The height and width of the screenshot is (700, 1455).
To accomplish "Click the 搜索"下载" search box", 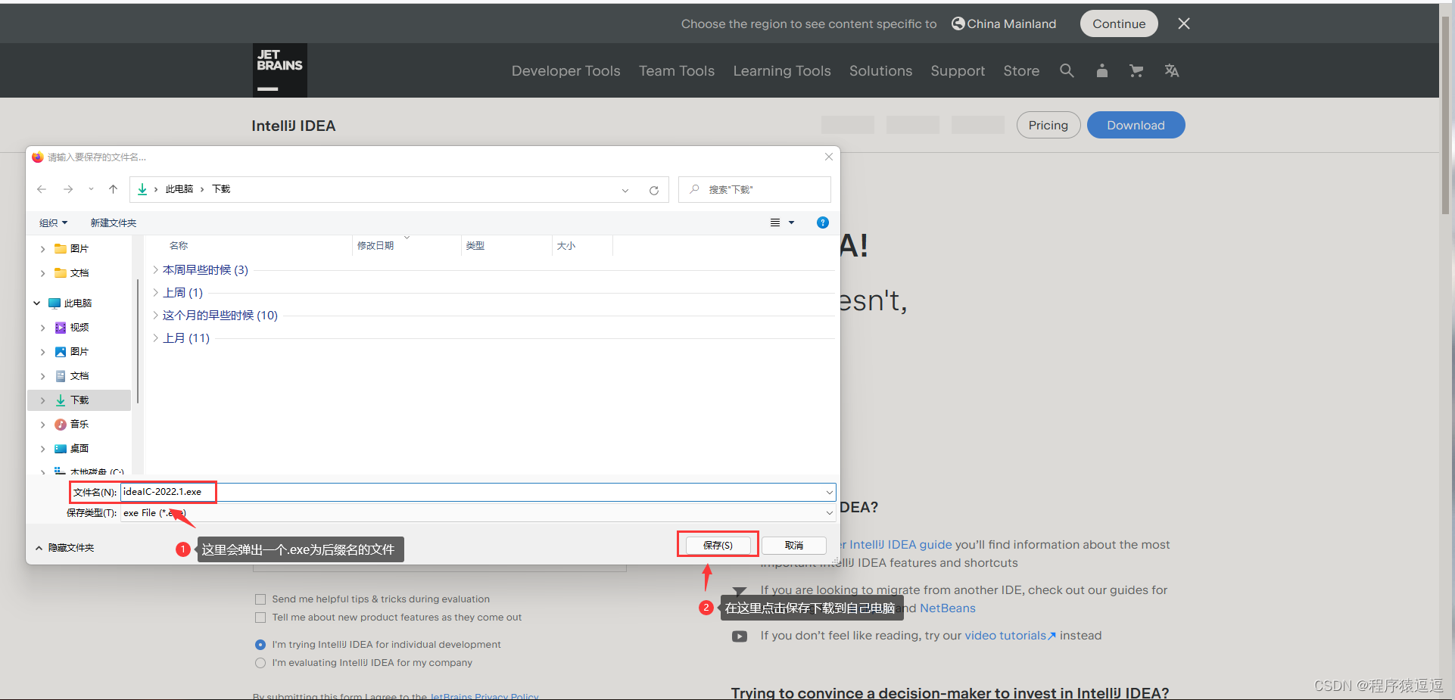I will tap(755, 189).
